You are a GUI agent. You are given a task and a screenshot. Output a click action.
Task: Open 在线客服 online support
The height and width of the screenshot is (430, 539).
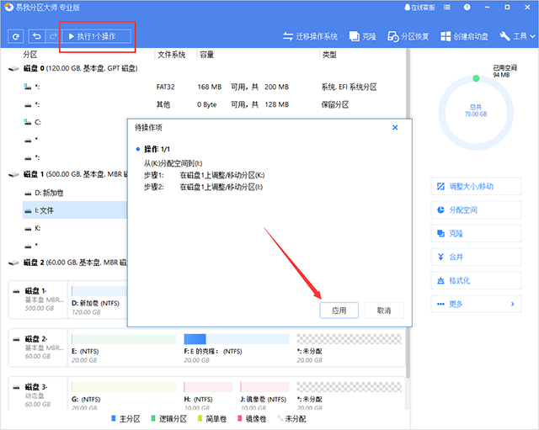421,8
